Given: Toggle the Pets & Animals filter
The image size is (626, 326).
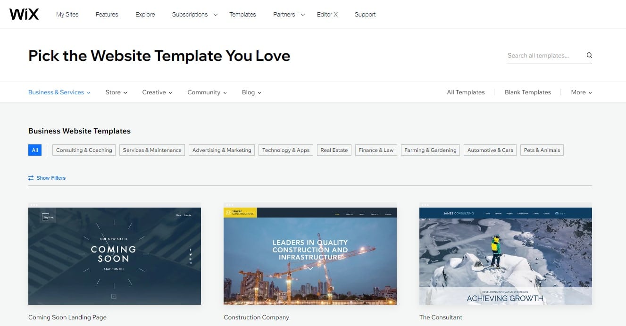Looking at the screenshot, I should coord(542,150).
